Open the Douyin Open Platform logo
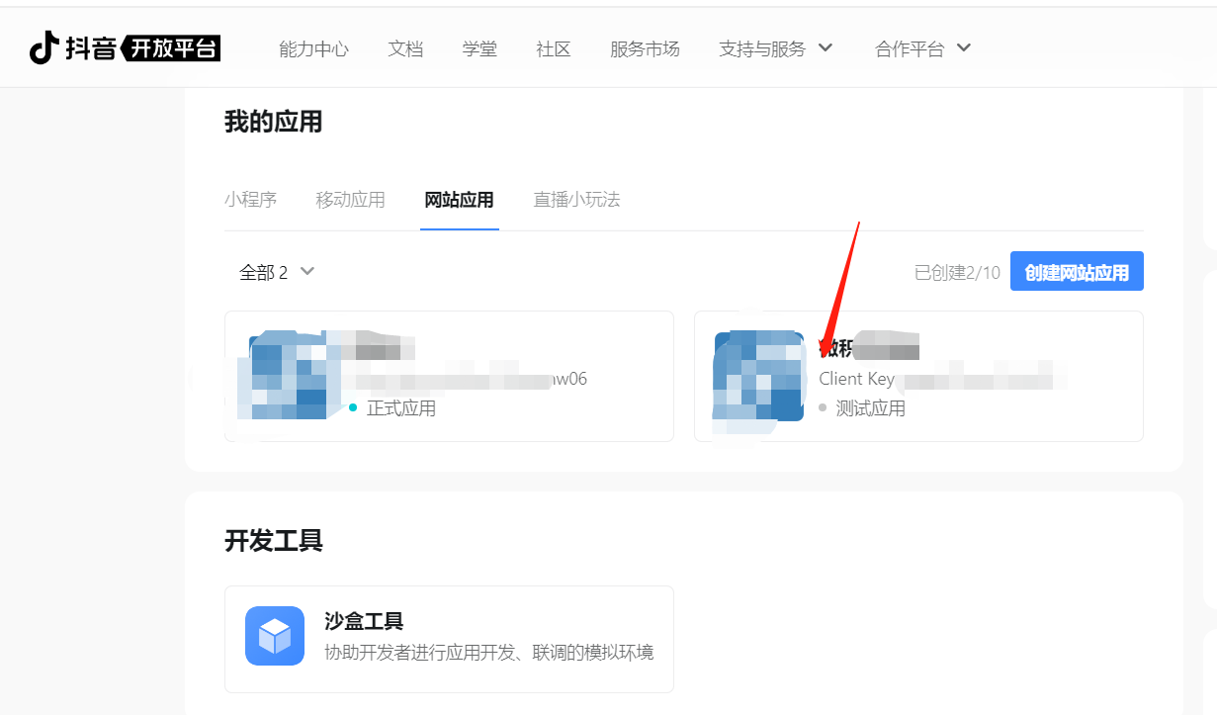The width and height of the screenshot is (1217, 715). coord(125,47)
